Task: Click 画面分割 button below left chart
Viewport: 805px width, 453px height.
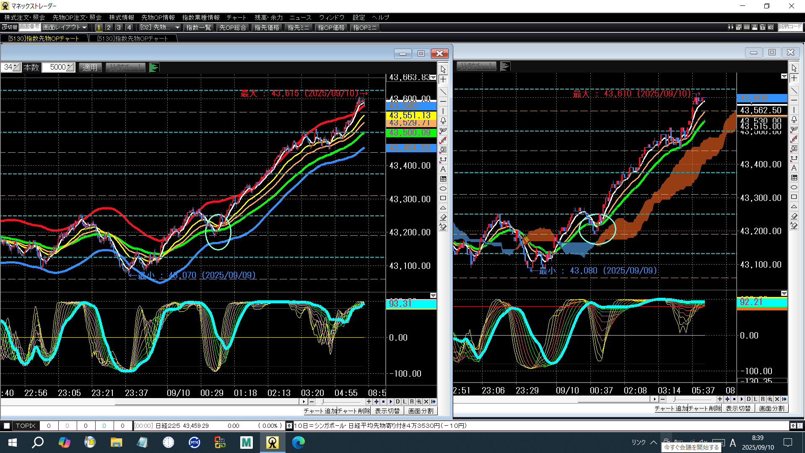Action: click(421, 411)
